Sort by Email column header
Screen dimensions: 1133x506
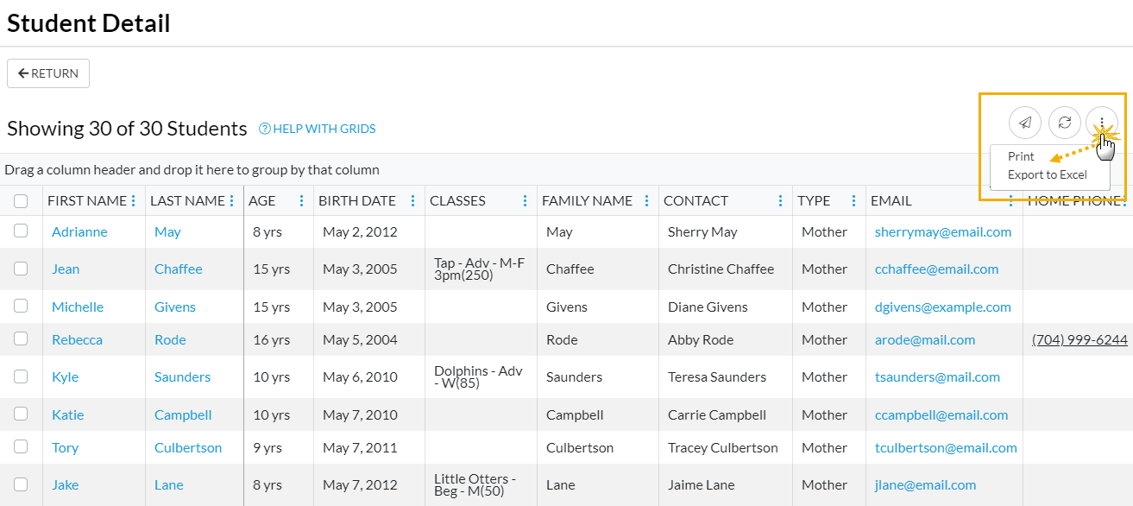(891, 200)
